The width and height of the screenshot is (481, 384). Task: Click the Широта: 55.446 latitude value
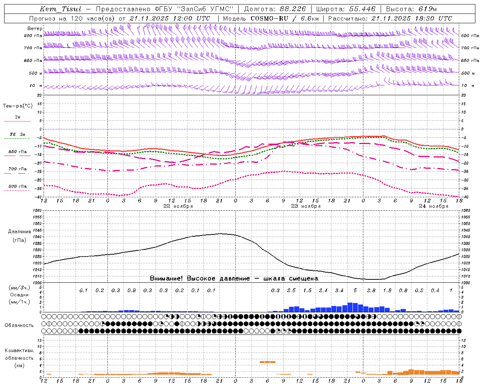tap(346, 9)
